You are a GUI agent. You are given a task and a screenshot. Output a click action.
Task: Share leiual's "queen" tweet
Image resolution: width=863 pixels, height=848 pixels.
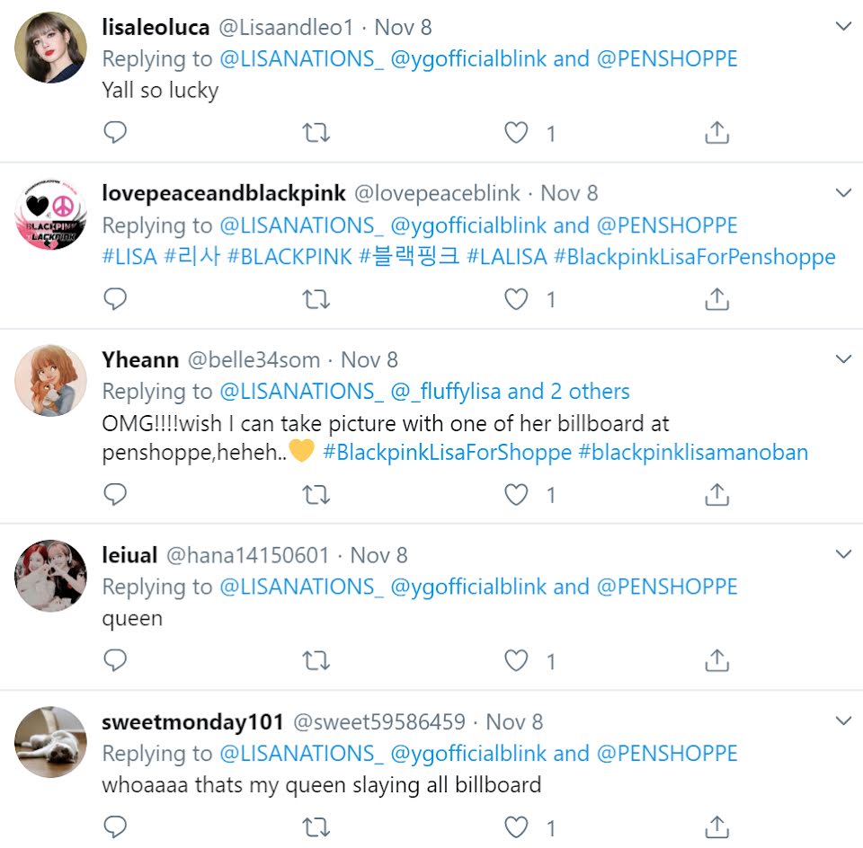tap(716, 660)
